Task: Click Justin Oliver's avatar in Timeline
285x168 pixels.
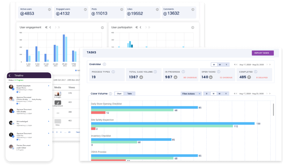Action: tap(11, 147)
